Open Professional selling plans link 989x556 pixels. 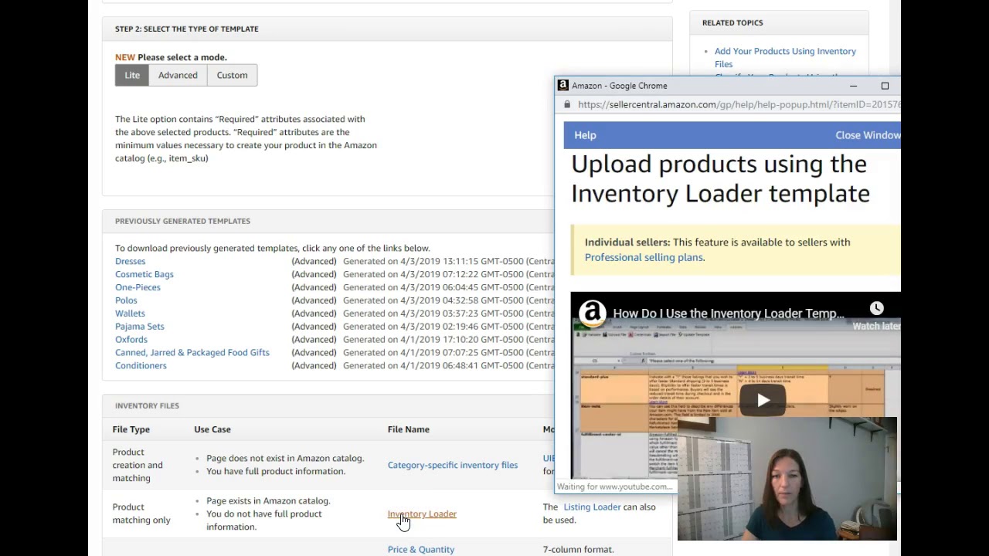pos(644,257)
